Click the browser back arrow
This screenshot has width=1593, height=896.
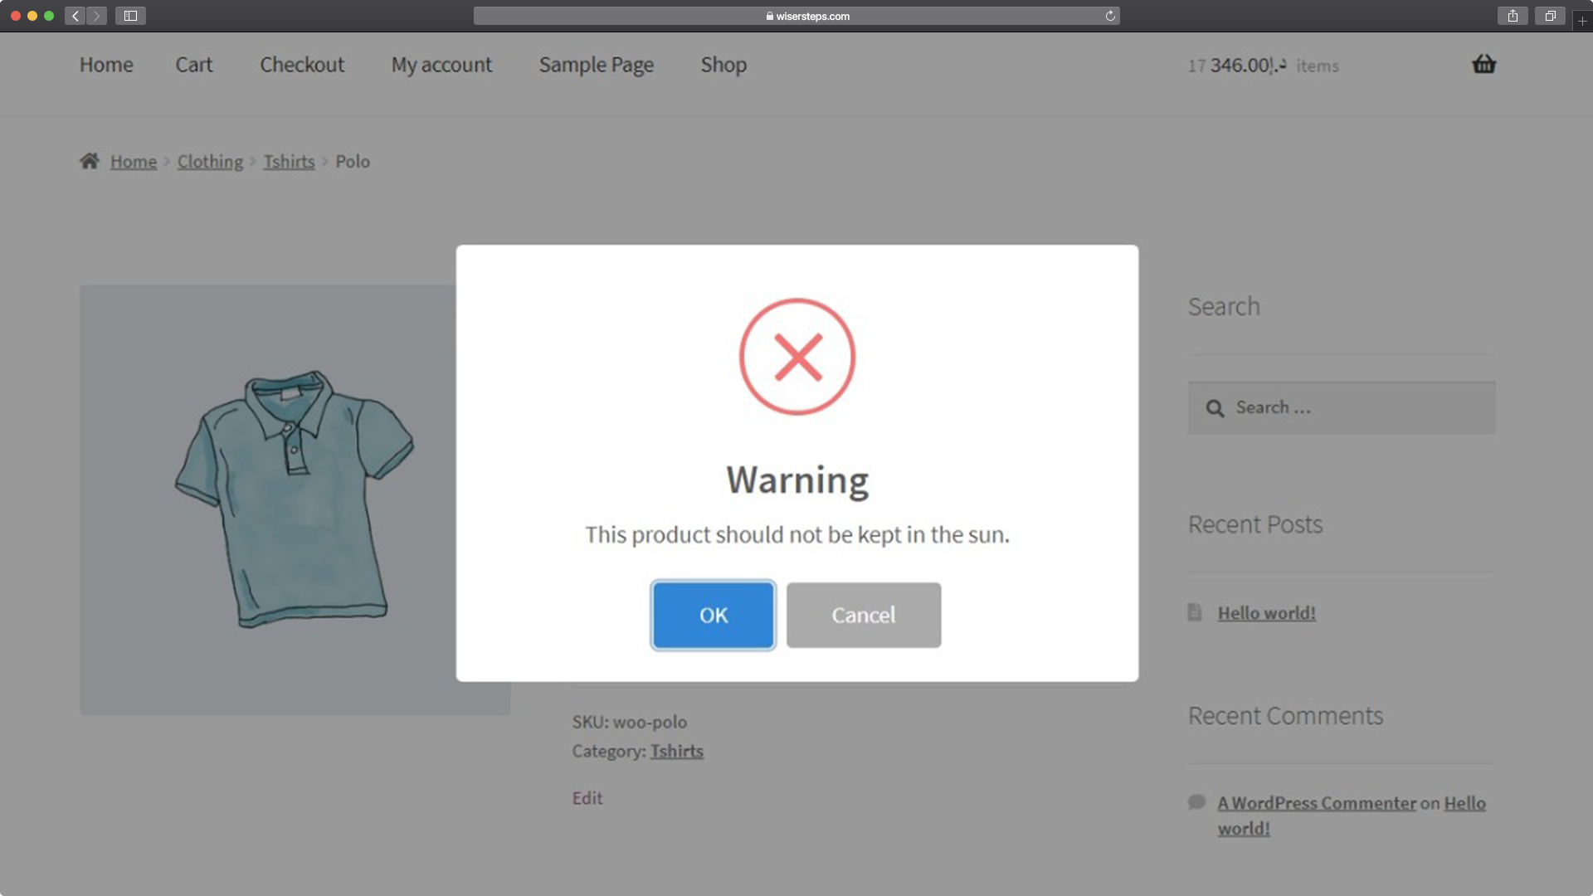pyautogui.click(x=74, y=15)
